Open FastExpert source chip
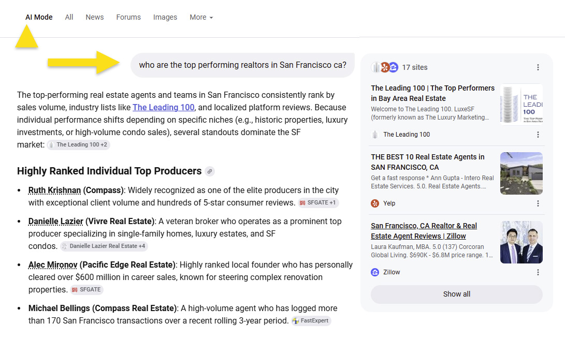This screenshot has height=338, width=565. pos(311,321)
